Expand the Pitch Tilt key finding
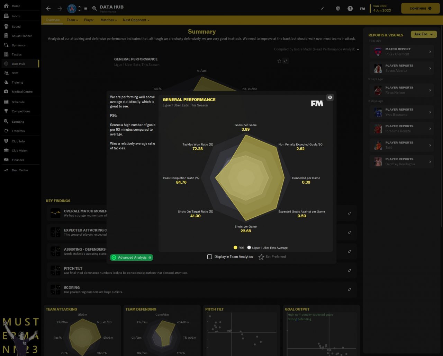The height and width of the screenshot is (356, 443). coord(350,270)
